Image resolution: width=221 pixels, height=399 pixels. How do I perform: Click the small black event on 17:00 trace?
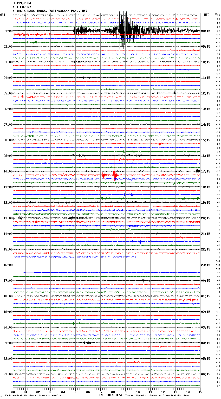pyautogui.click(x=143, y=280)
